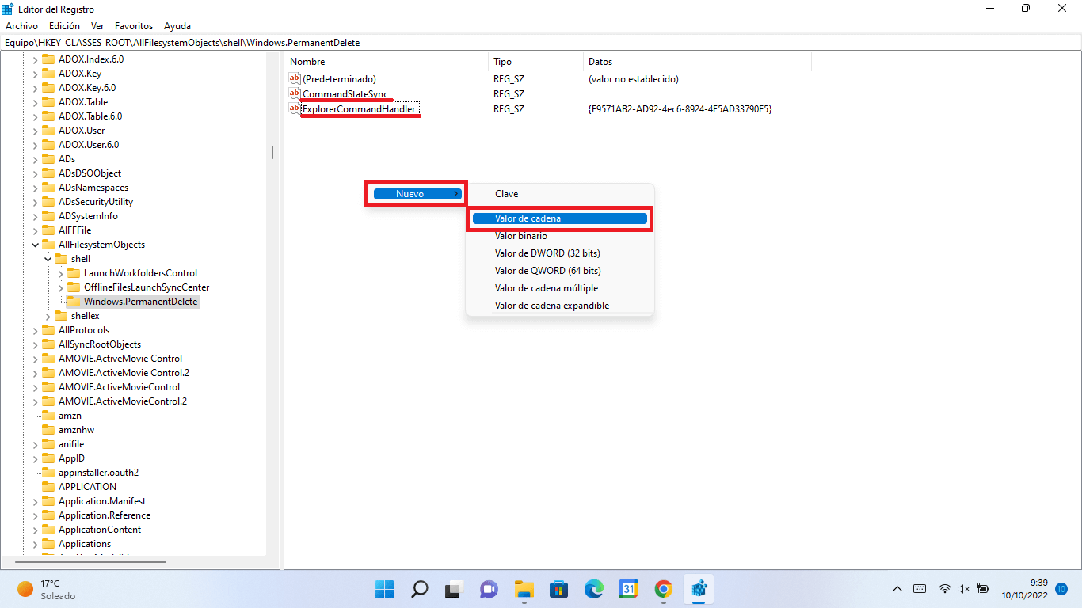Screen dimensions: 1082x608
Task: Select the ADsSecurityUtility tree key
Action: point(96,202)
